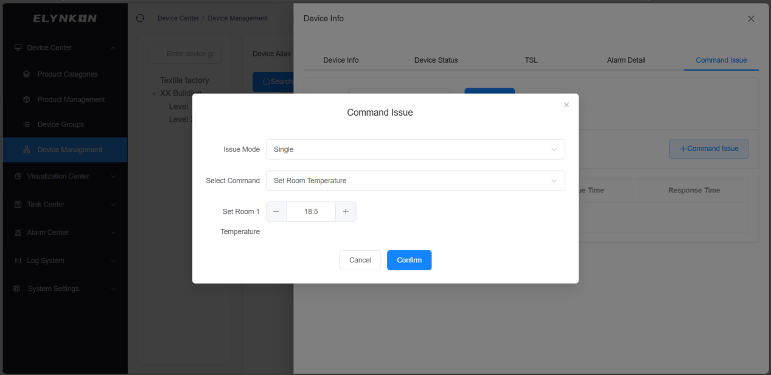Expand the Log System menu chevron

[x=114, y=261]
